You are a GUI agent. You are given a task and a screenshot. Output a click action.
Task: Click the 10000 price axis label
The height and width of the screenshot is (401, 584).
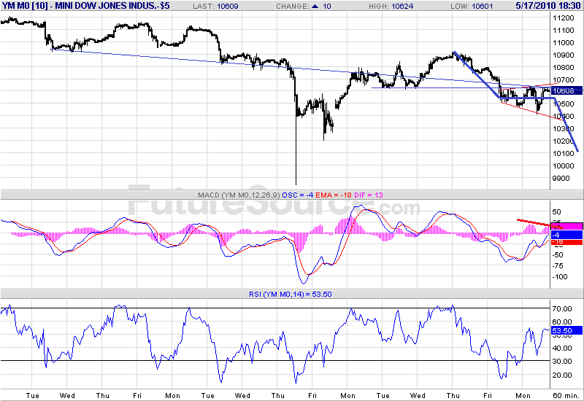pos(564,166)
